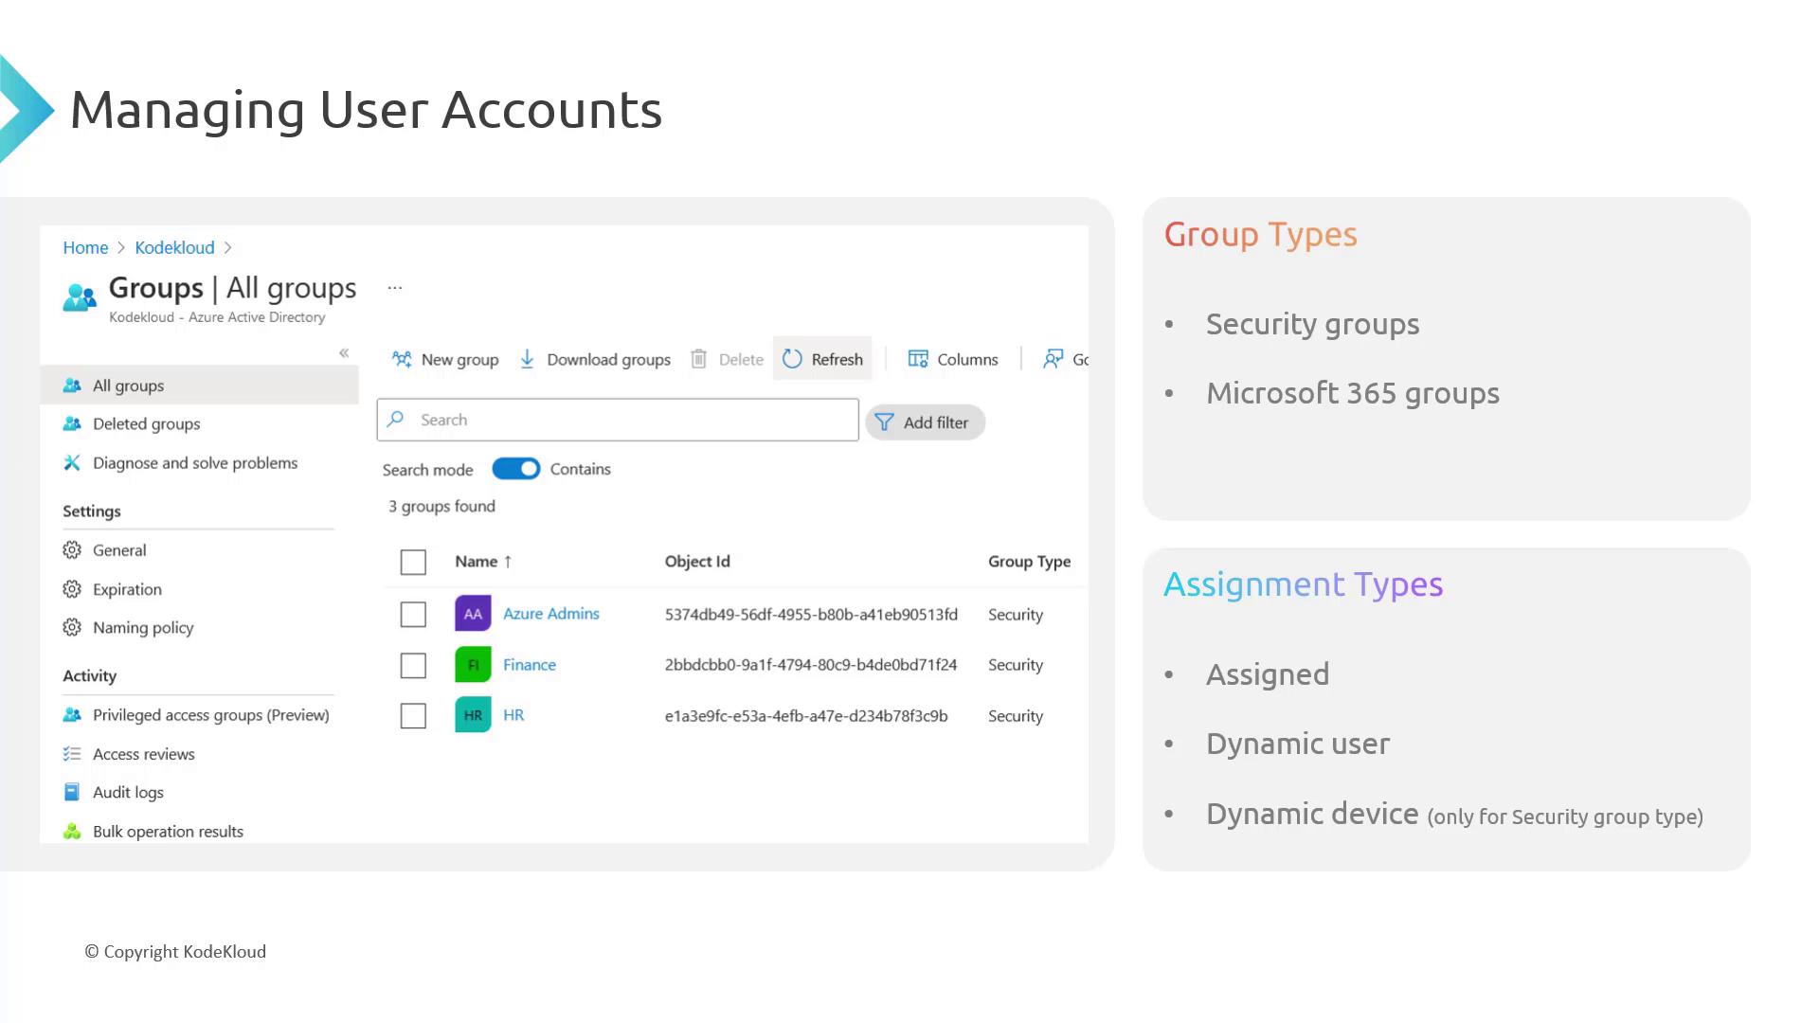Click the Columns table icon
The width and height of the screenshot is (1819, 1023).
(918, 359)
